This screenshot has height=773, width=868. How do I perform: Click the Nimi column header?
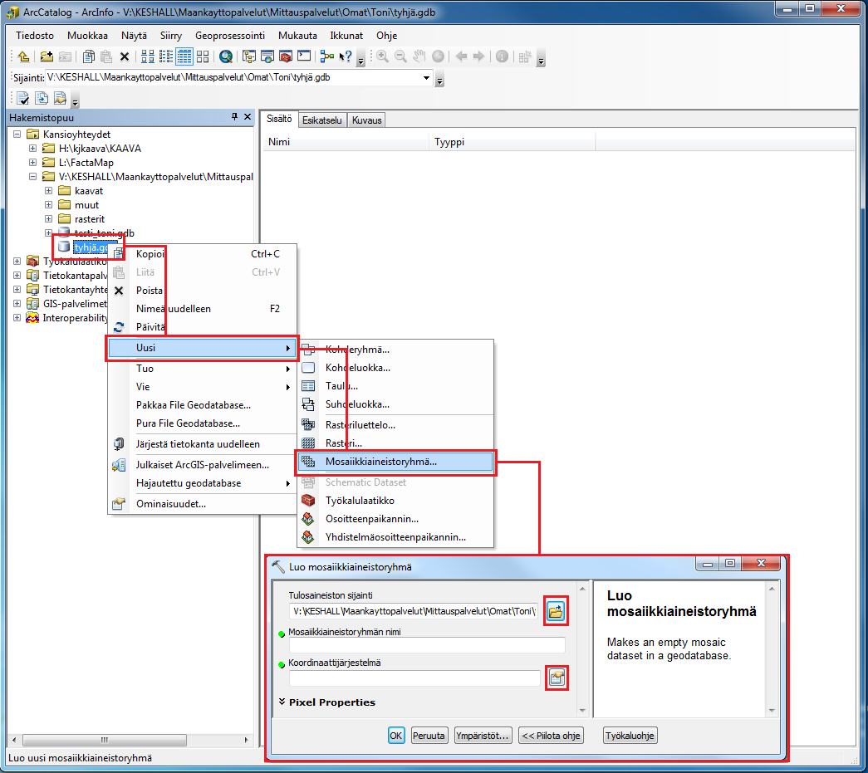346,142
